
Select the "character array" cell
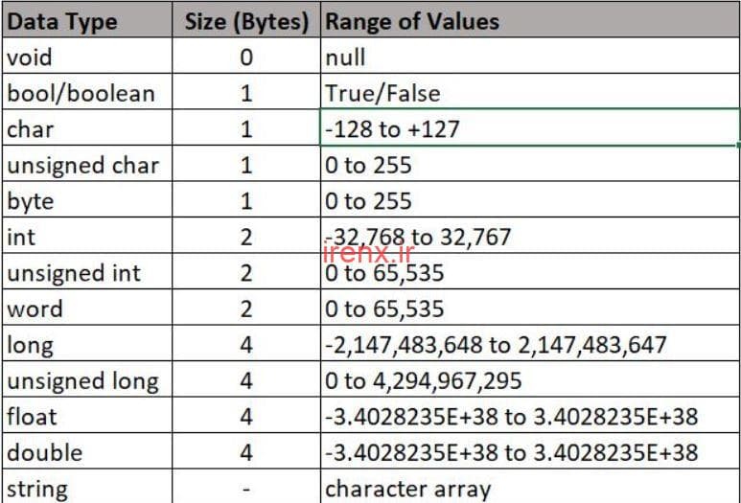408,489
